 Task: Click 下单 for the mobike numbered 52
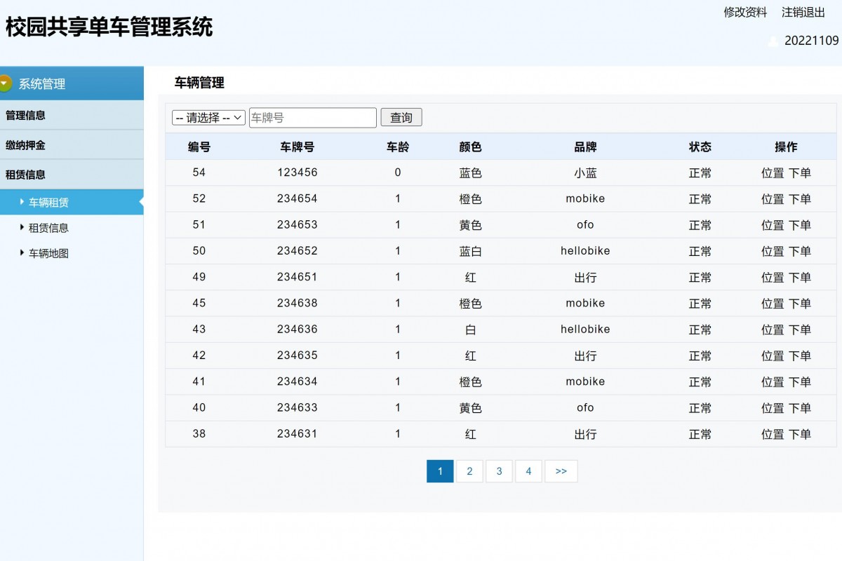[x=800, y=199]
